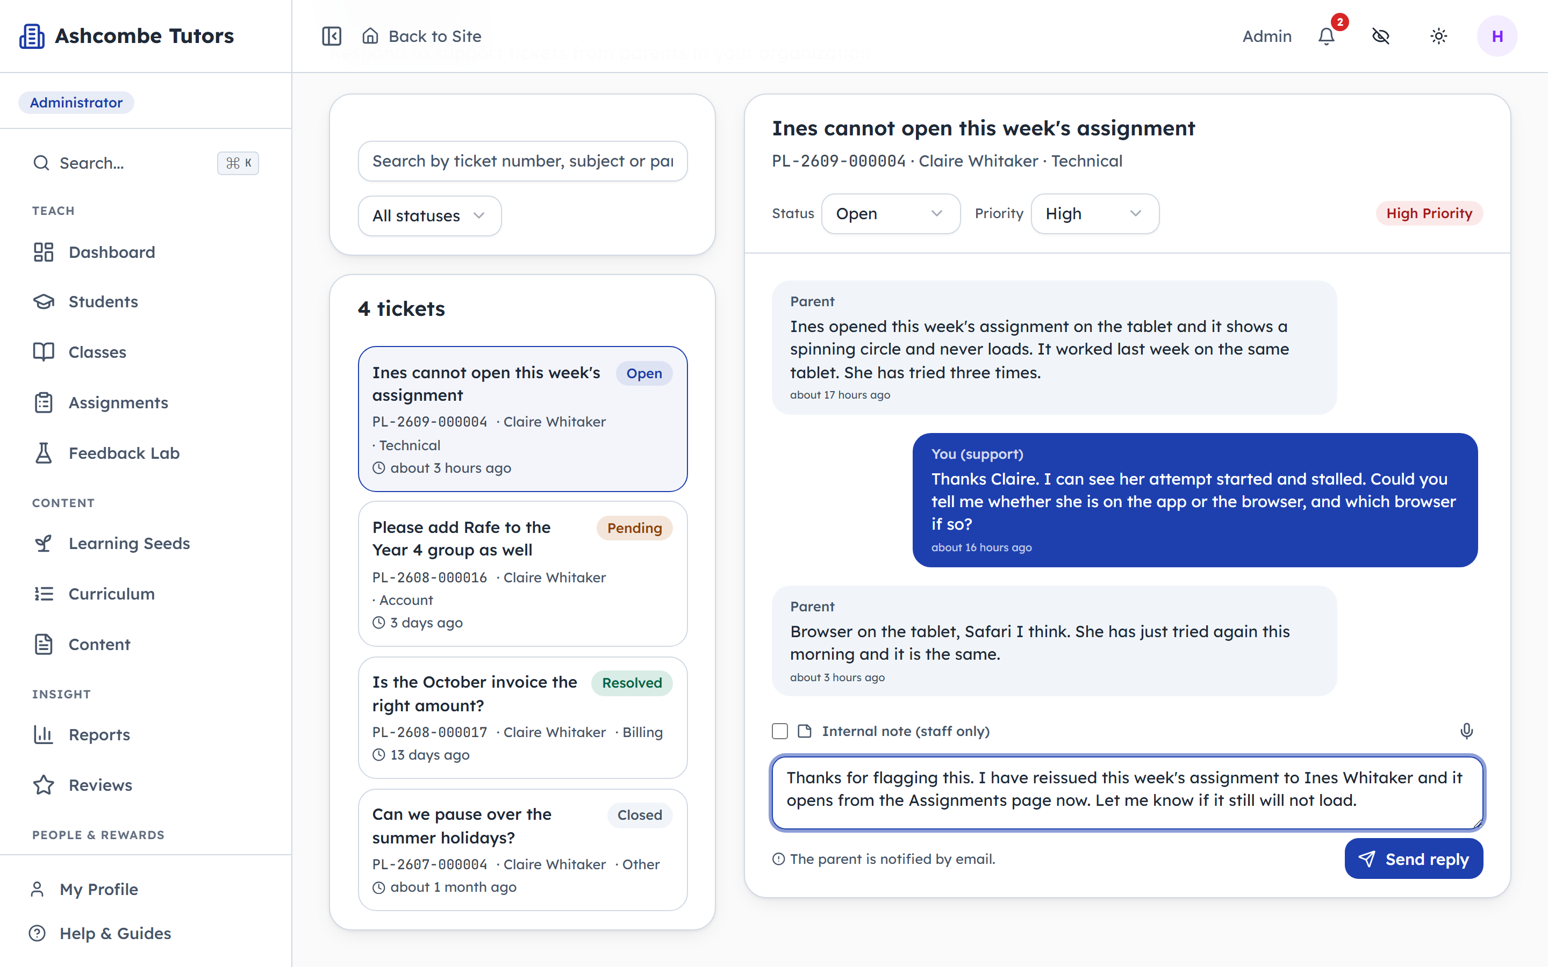Select Curriculum in the sidebar
The height and width of the screenshot is (967, 1548).
tap(146, 594)
